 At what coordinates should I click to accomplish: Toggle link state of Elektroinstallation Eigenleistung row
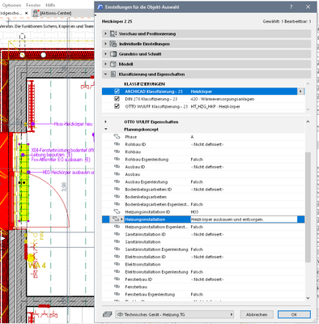(x=117, y=272)
